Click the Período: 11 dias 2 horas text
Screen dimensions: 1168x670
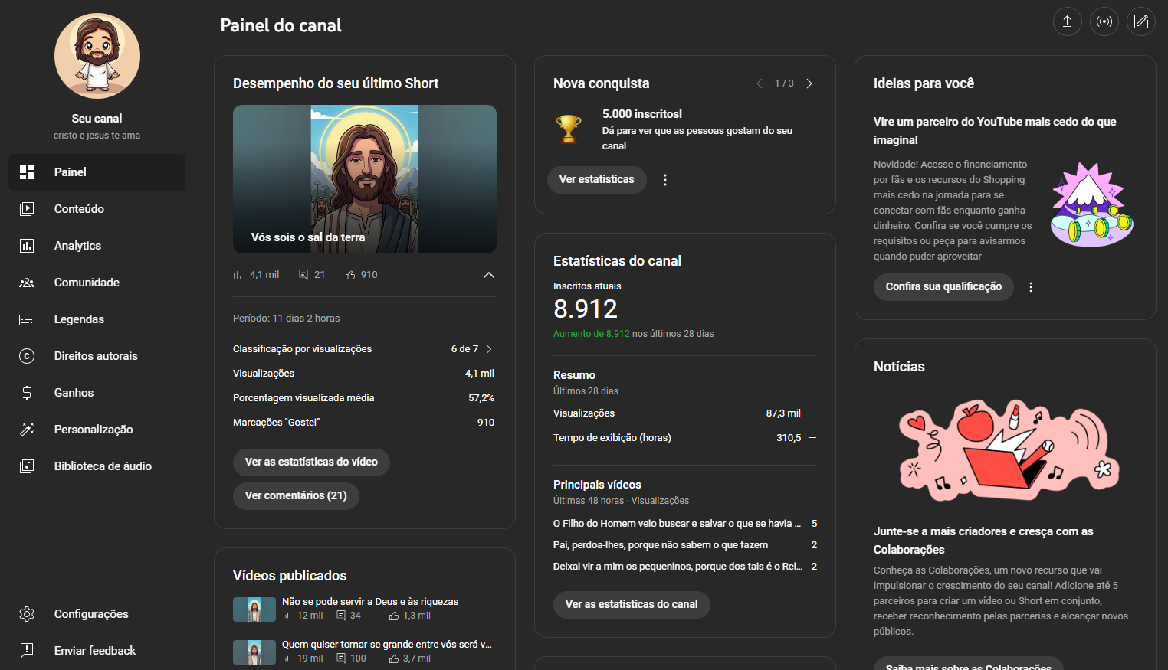(x=287, y=319)
